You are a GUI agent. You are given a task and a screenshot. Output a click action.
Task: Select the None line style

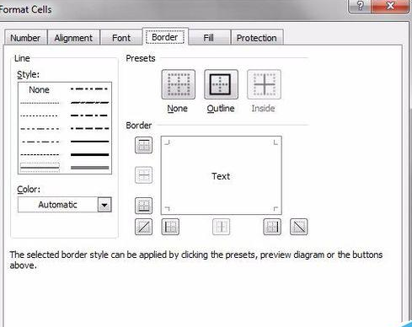tap(40, 90)
